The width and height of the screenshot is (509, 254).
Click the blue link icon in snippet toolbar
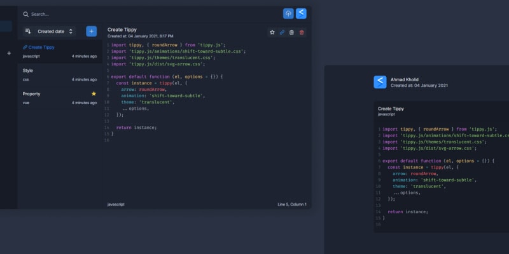coord(282,32)
